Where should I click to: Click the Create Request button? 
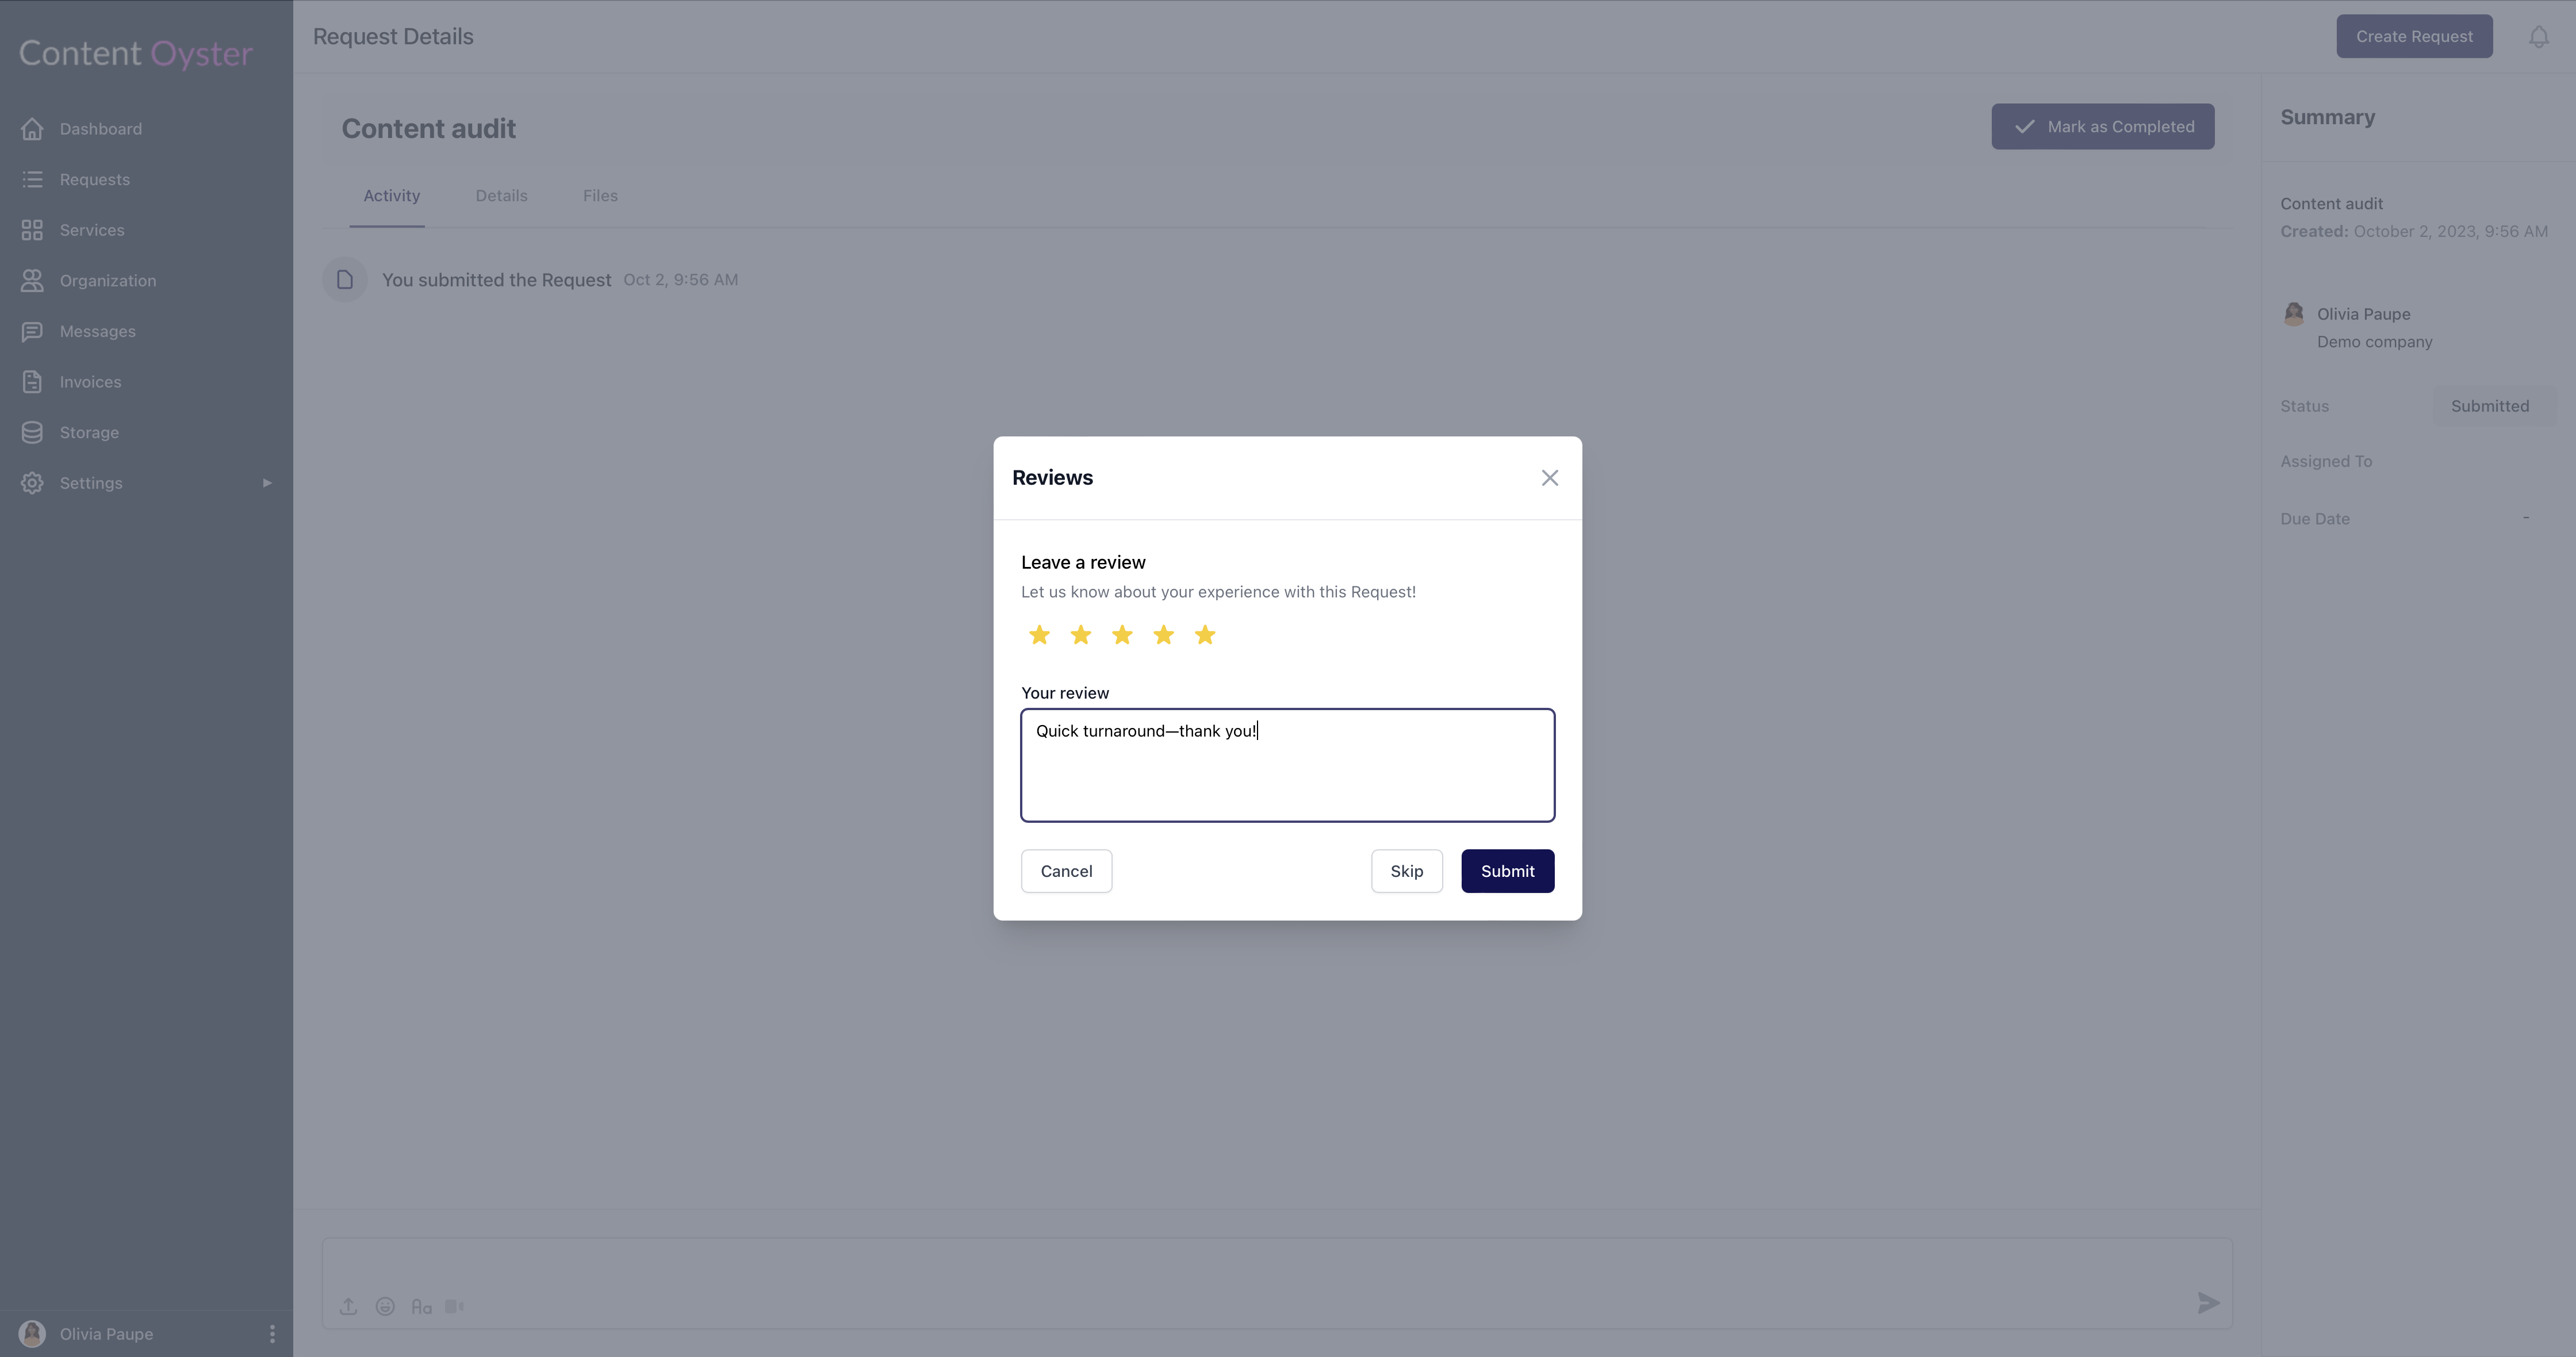[2414, 36]
